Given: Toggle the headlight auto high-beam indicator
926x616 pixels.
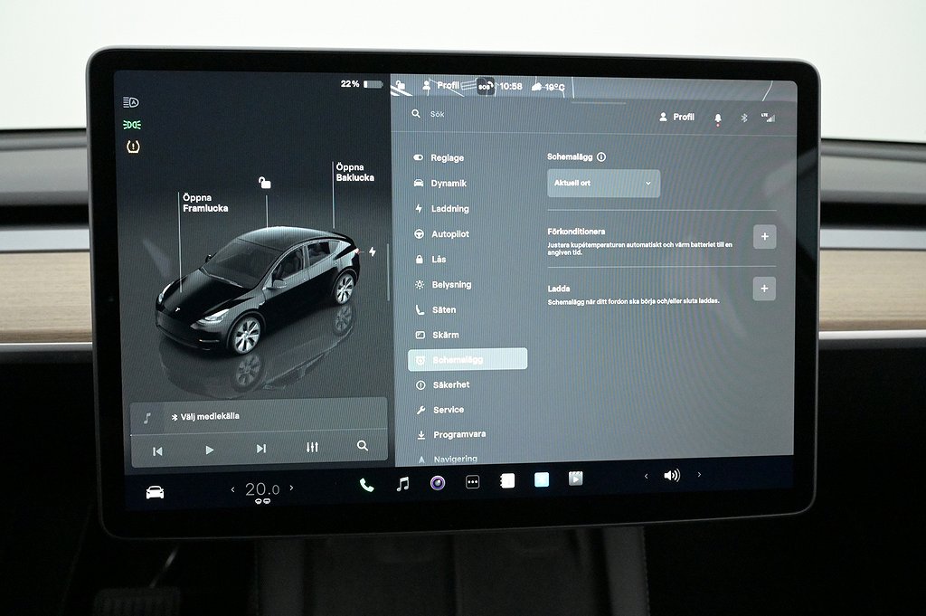Looking at the screenshot, I should 132,102.
